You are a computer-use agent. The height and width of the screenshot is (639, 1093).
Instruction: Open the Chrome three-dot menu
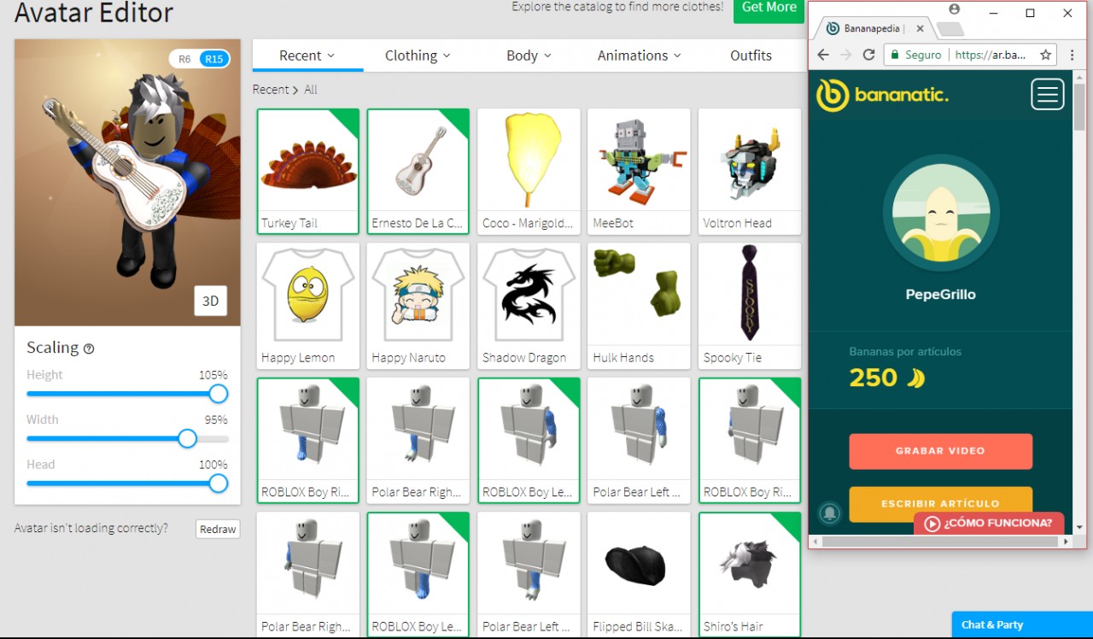(x=1073, y=55)
